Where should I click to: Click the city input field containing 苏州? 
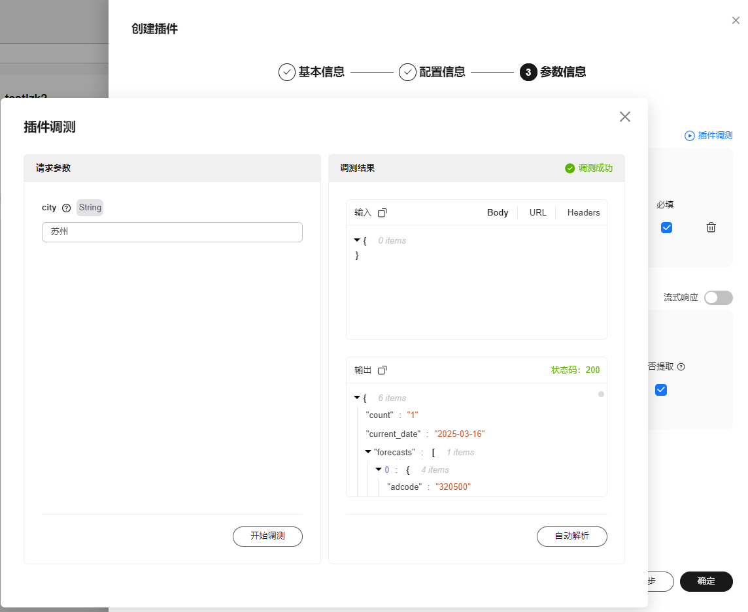pos(172,232)
